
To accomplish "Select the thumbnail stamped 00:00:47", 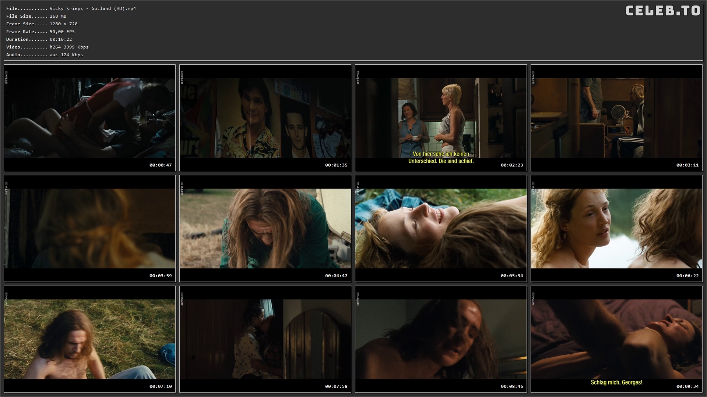I will coord(89,118).
